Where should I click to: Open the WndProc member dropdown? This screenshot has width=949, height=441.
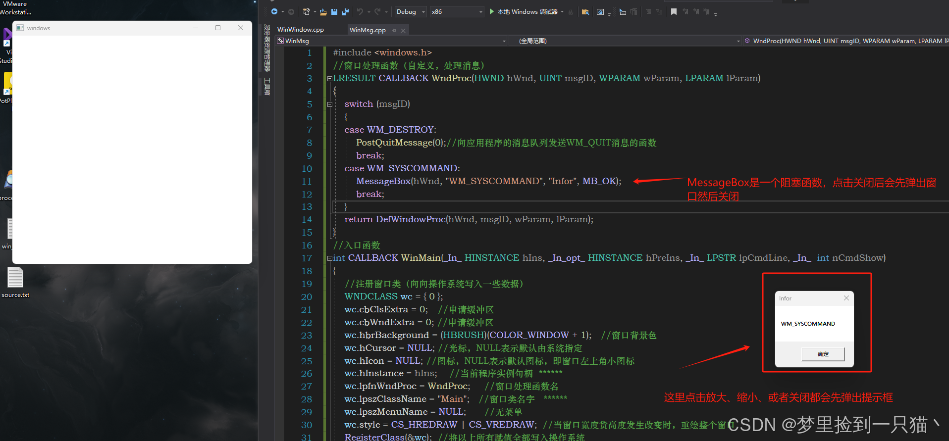(x=846, y=41)
